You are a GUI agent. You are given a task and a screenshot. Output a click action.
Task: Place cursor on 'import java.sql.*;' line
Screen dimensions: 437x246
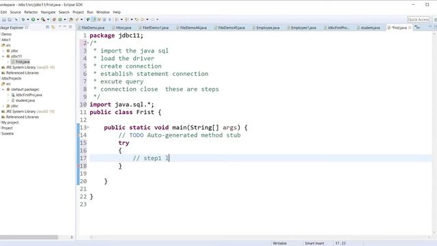[122, 105]
